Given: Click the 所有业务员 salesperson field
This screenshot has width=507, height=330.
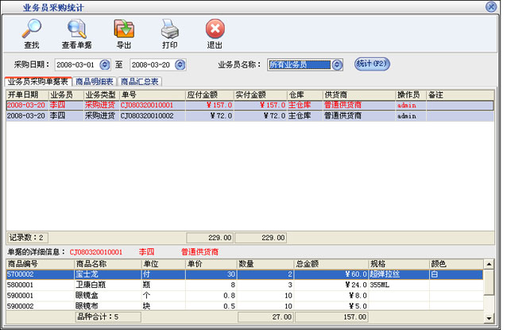Looking at the screenshot, I should point(299,64).
